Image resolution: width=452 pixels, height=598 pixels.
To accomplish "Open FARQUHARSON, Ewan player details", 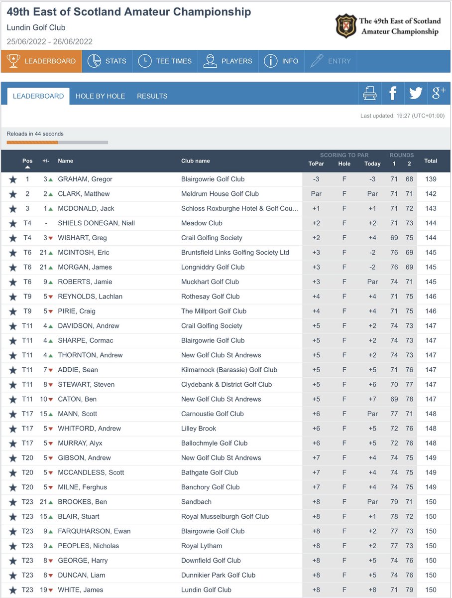I will point(94,531).
